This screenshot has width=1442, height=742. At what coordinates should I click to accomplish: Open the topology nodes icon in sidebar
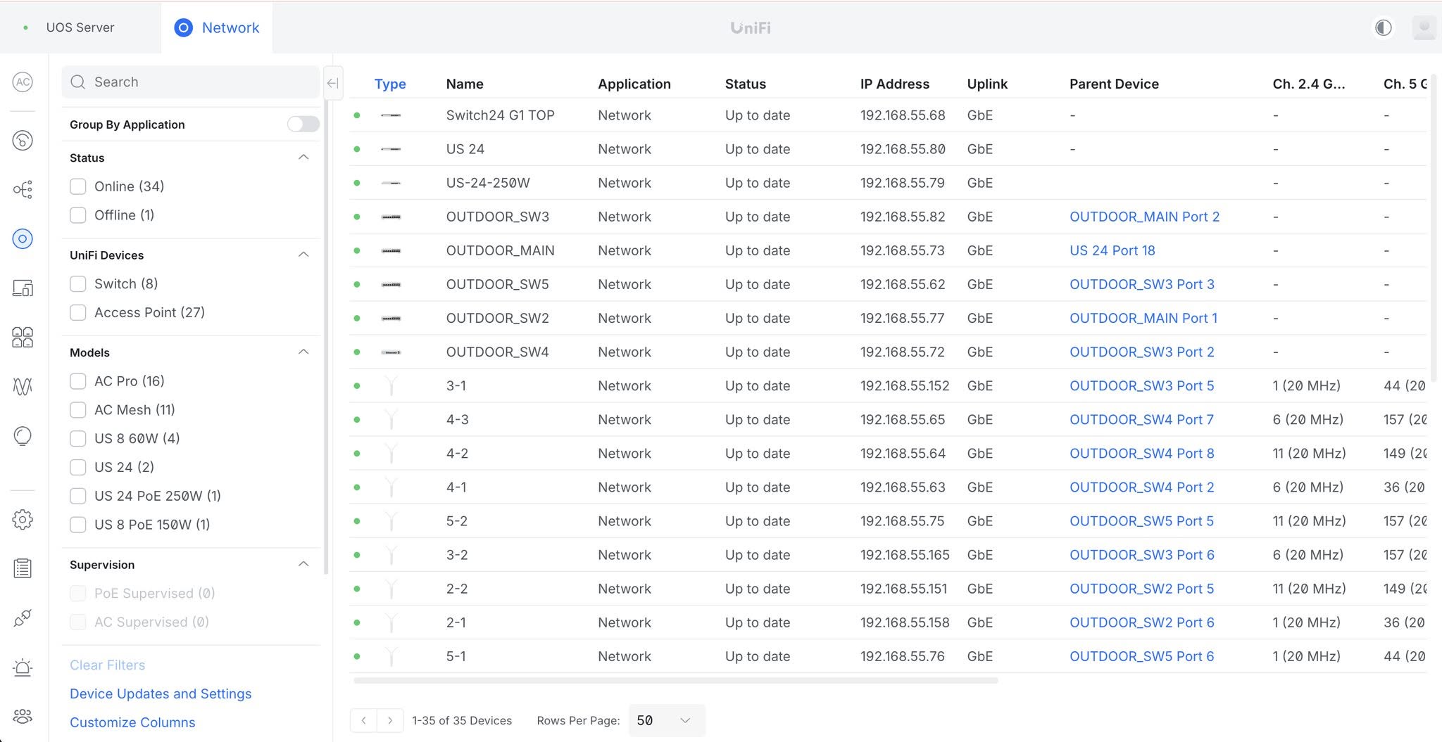[23, 189]
